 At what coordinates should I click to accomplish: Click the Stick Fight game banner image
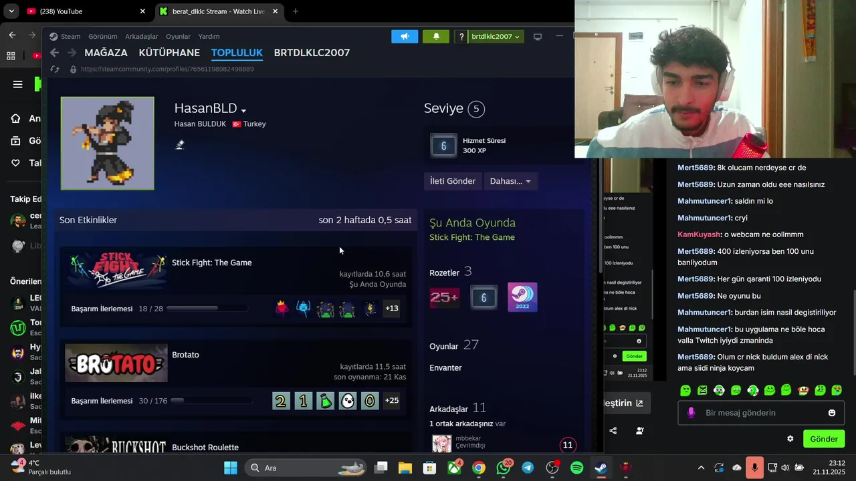(x=116, y=271)
